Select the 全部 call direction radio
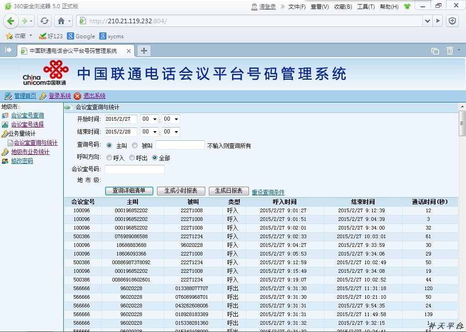The width and height of the screenshot is (466, 332). click(155, 158)
